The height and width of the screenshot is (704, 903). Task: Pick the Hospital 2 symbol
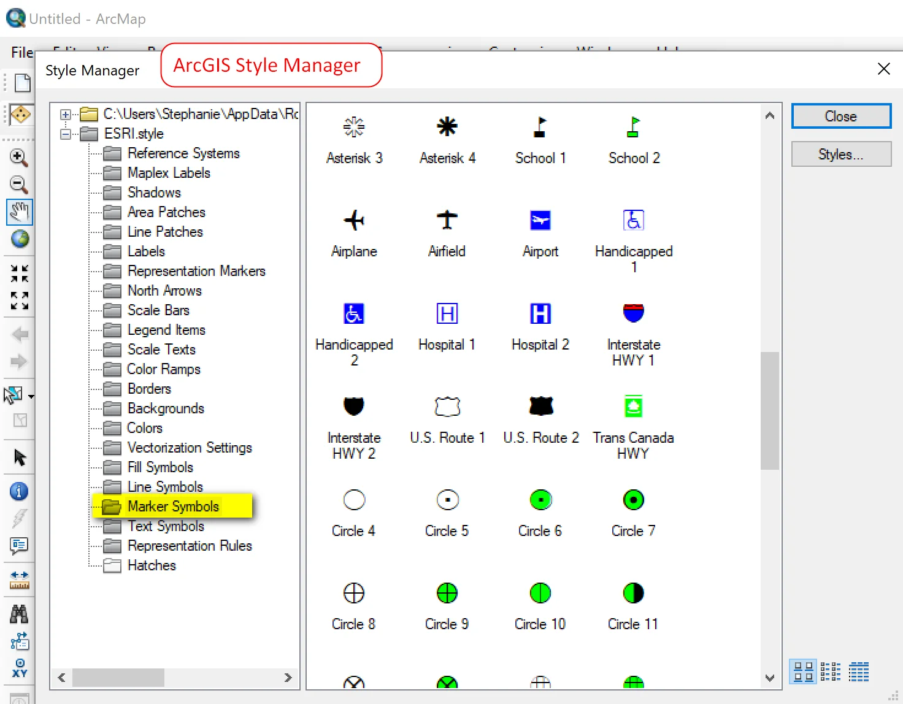[540, 313]
